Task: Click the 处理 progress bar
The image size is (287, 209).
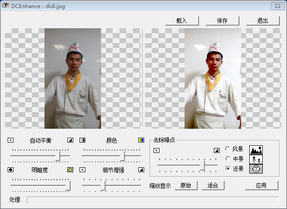Action: (x=153, y=200)
